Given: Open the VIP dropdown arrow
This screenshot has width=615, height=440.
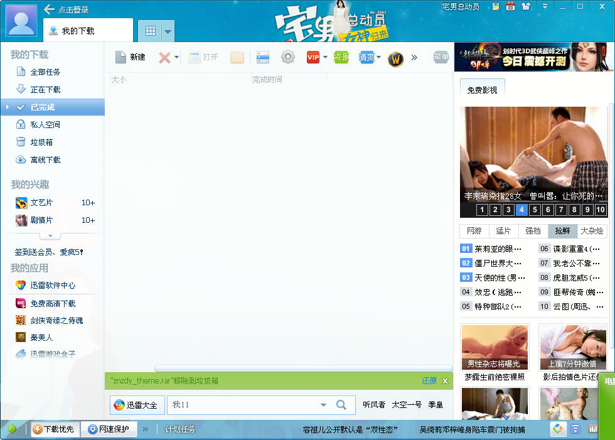Looking at the screenshot, I should tap(325, 57).
